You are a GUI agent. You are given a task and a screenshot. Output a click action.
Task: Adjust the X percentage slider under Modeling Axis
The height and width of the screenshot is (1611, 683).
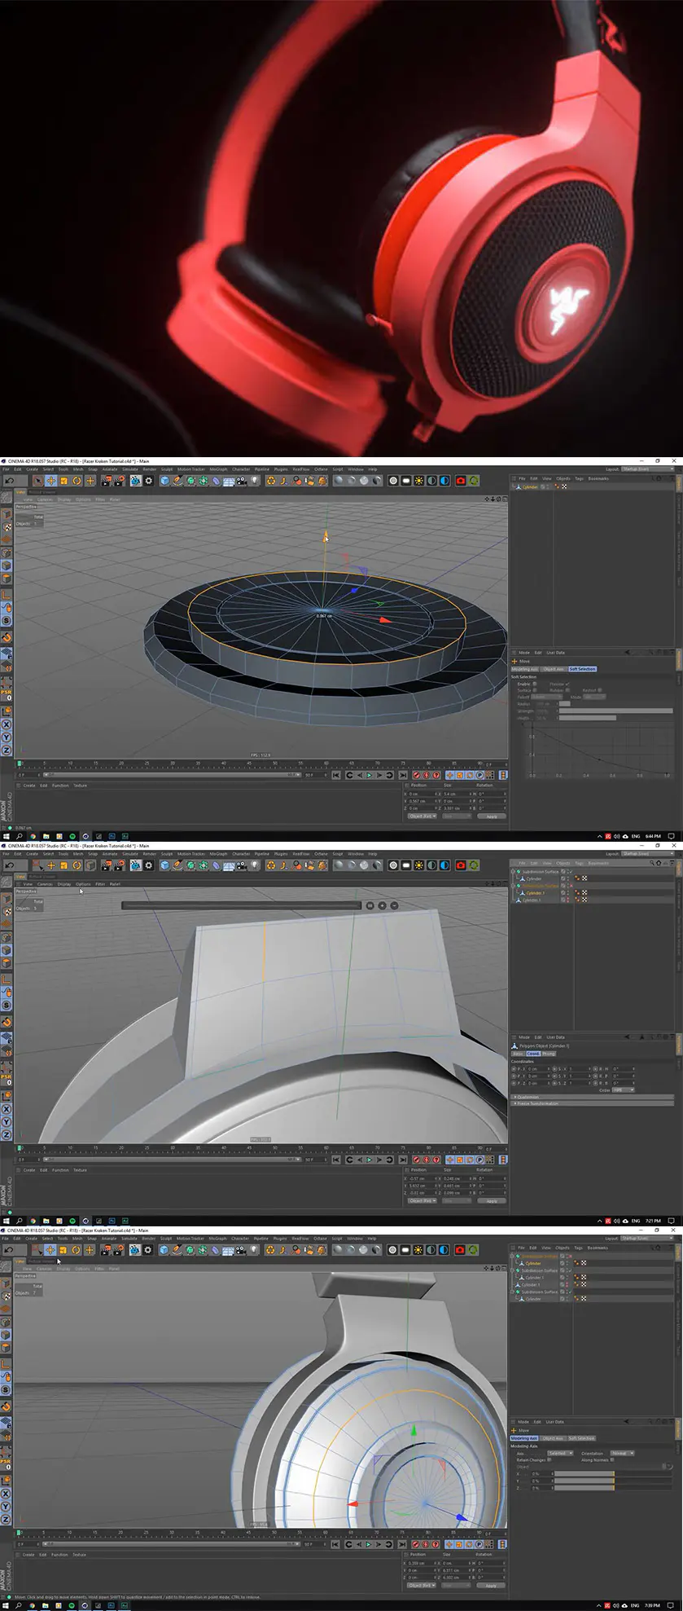[584, 1473]
